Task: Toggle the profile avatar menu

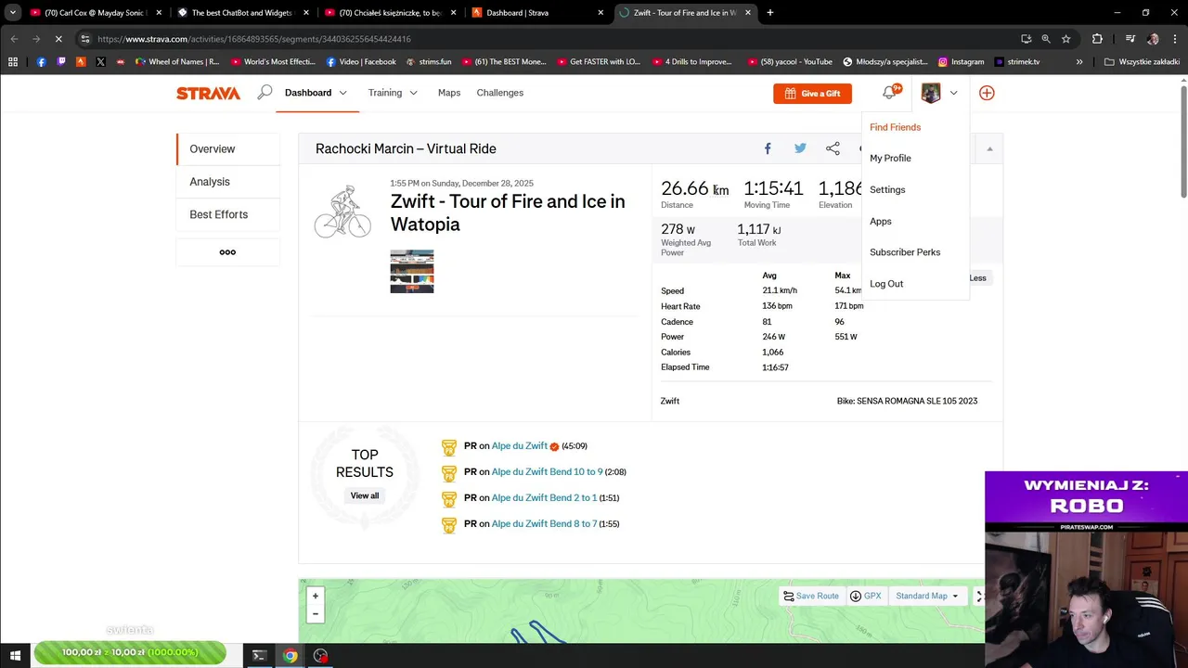Action: pyautogui.click(x=939, y=93)
